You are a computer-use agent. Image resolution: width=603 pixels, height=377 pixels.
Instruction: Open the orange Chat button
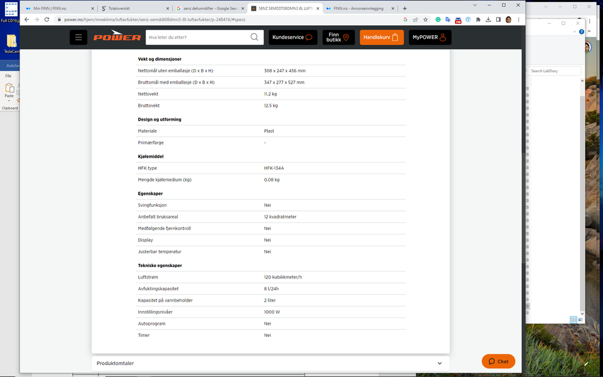pos(498,361)
